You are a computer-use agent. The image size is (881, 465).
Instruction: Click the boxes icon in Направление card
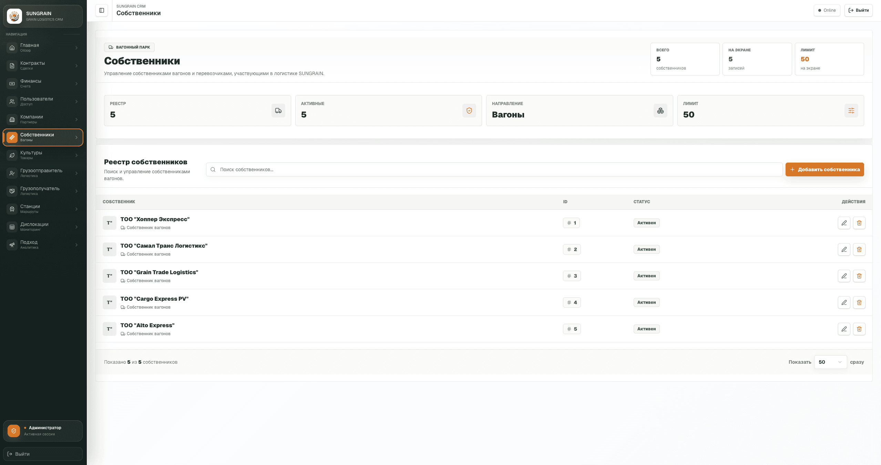(x=660, y=111)
